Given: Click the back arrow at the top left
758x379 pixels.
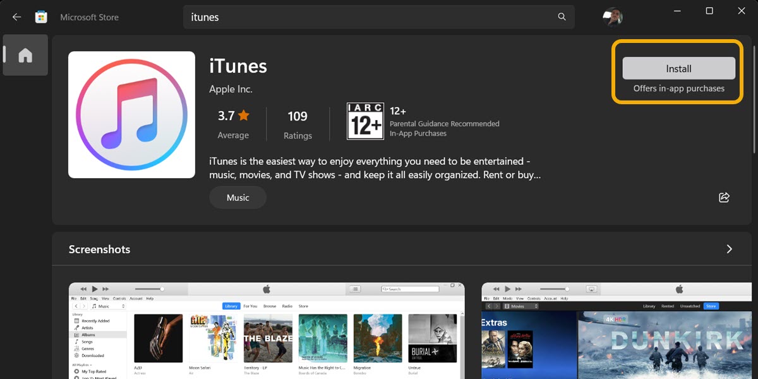Looking at the screenshot, I should coord(16,17).
